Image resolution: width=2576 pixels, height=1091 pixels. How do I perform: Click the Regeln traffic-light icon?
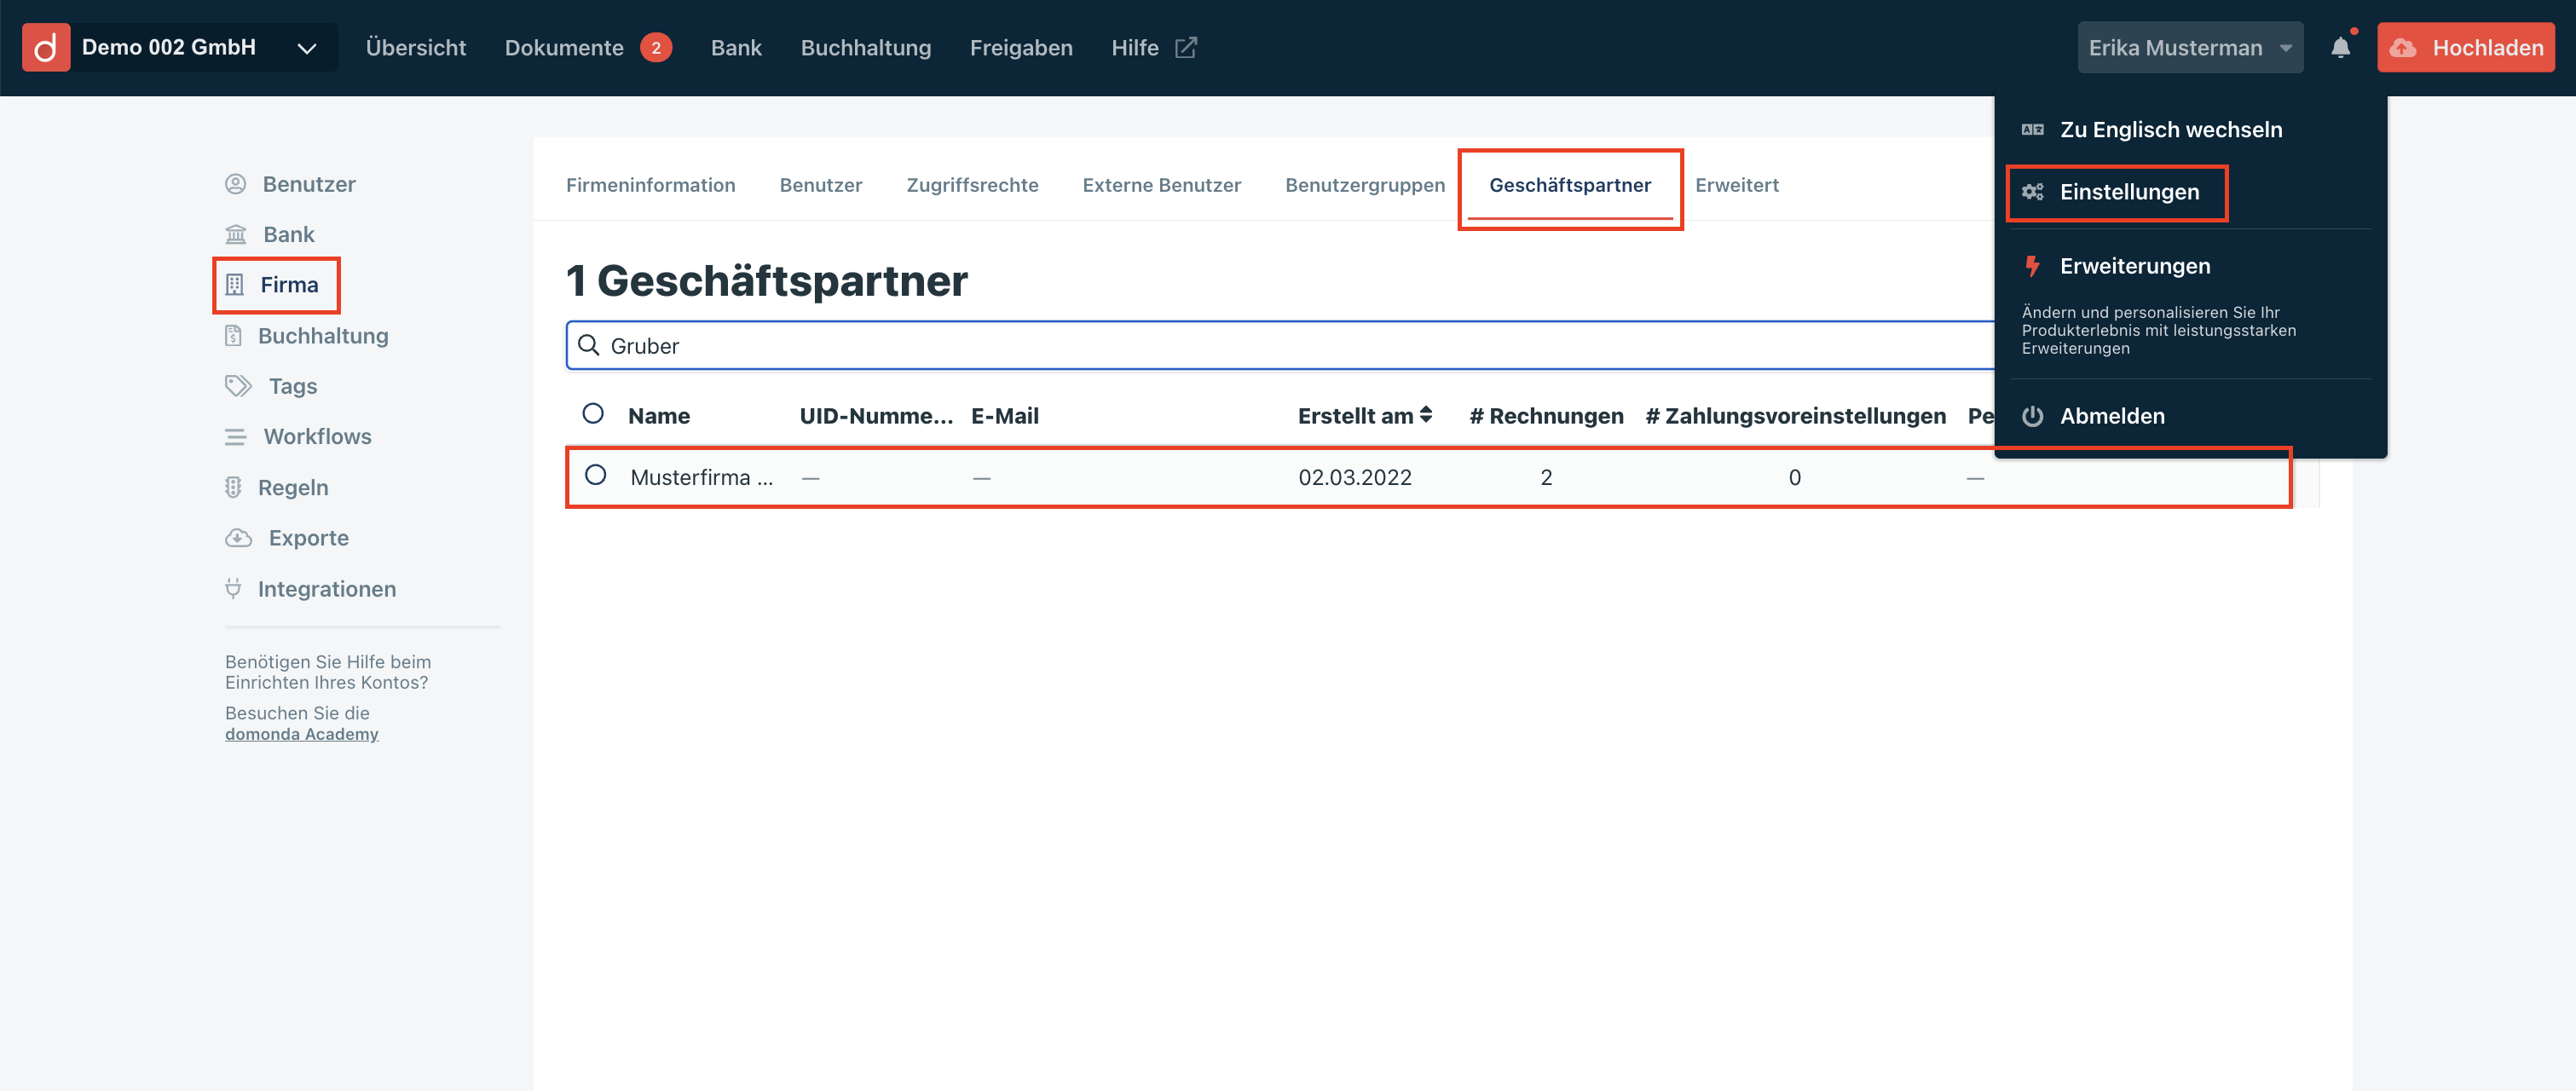233,487
